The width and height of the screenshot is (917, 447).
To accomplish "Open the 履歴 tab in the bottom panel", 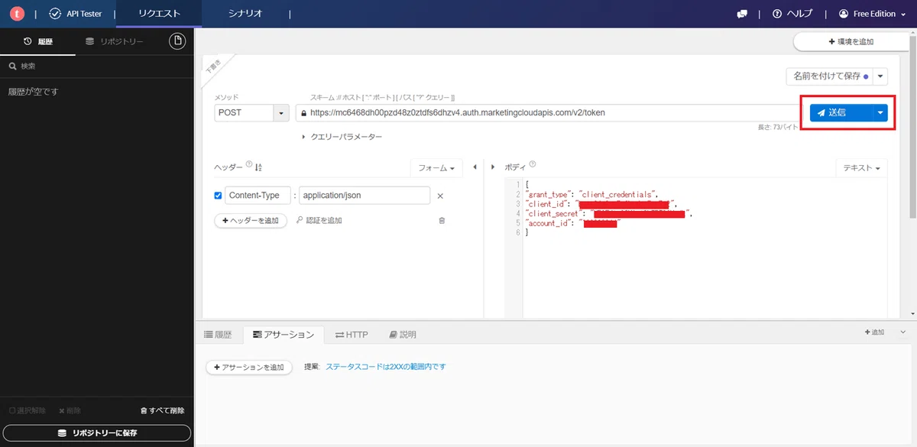I will [218, 335].
